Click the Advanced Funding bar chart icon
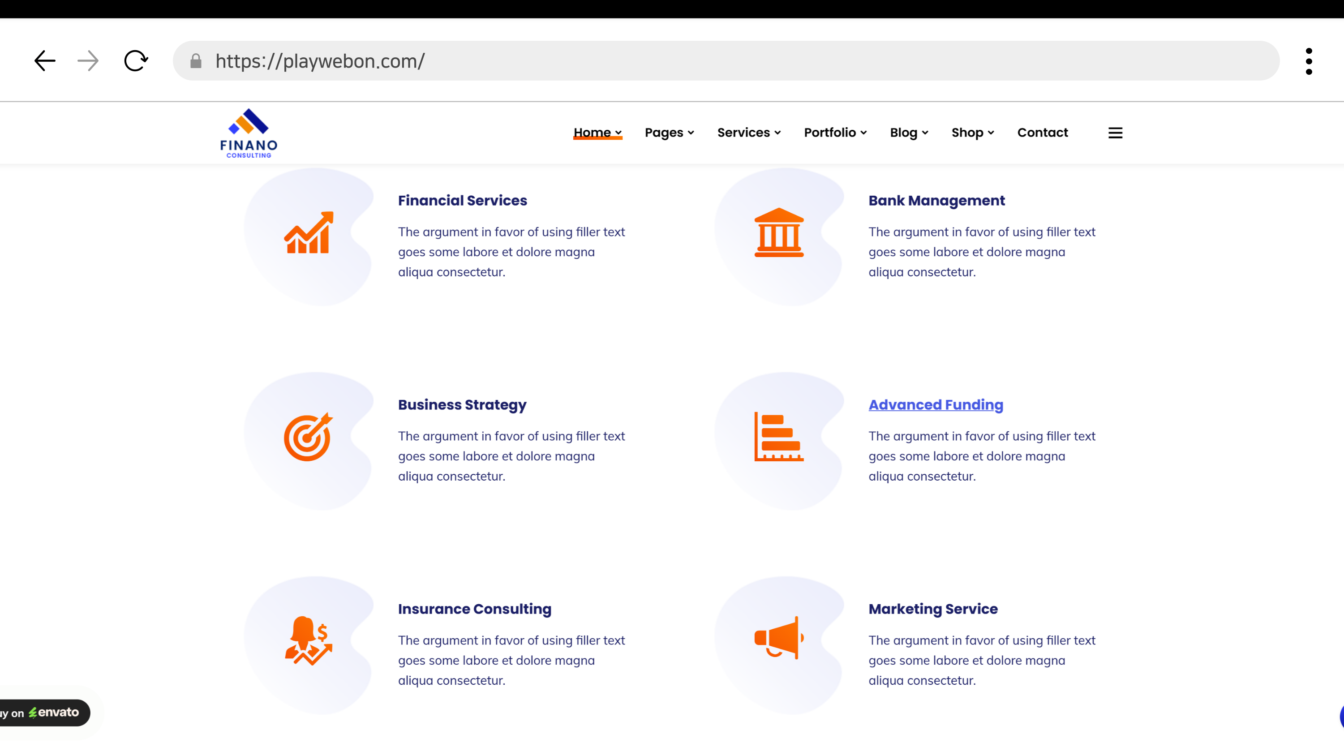The image size is (1344, 756). coord(778,437)
